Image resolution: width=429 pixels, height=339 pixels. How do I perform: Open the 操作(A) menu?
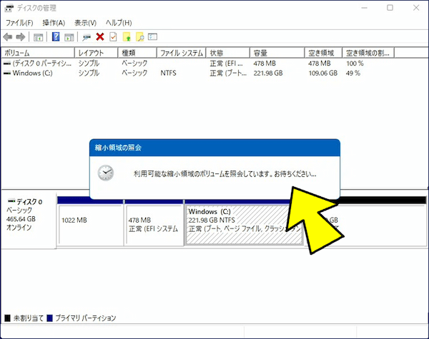[x=54, y=23]
